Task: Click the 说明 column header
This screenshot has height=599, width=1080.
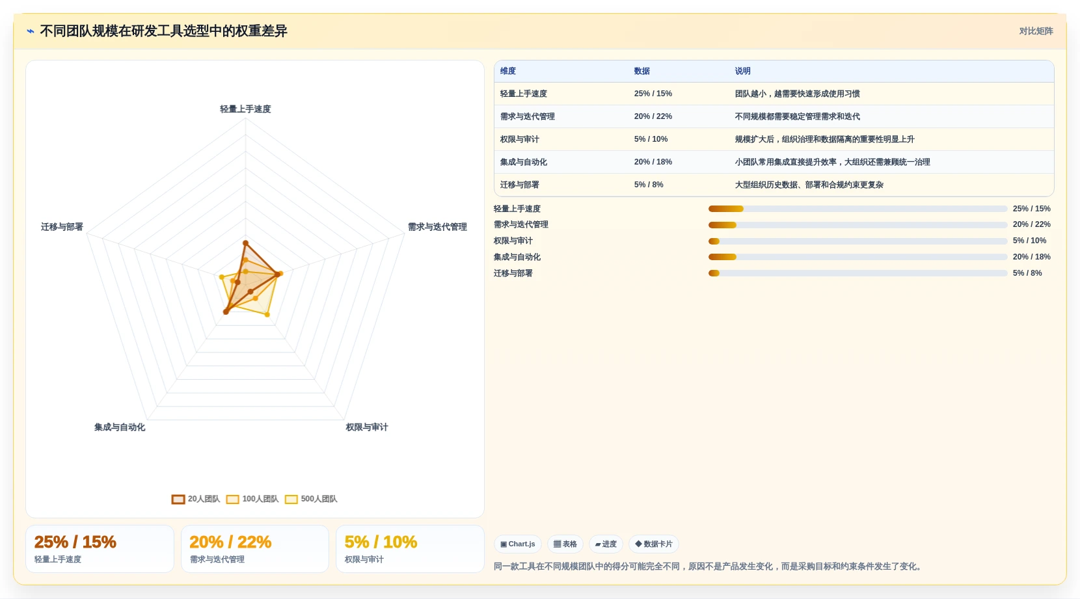Action: pyautogui.click(x=743, y=71)
